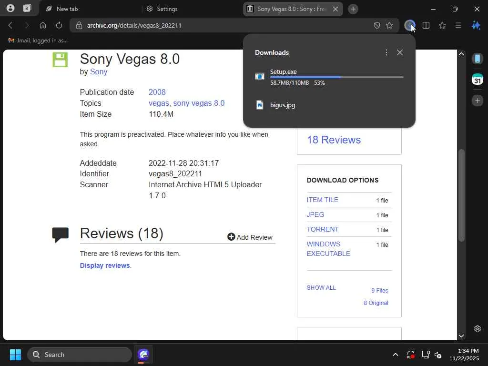Image resolution: width=488 pixels, height=366 pixels.
Task: Click the reviews speech bubble icon
Action: (60, 234)
